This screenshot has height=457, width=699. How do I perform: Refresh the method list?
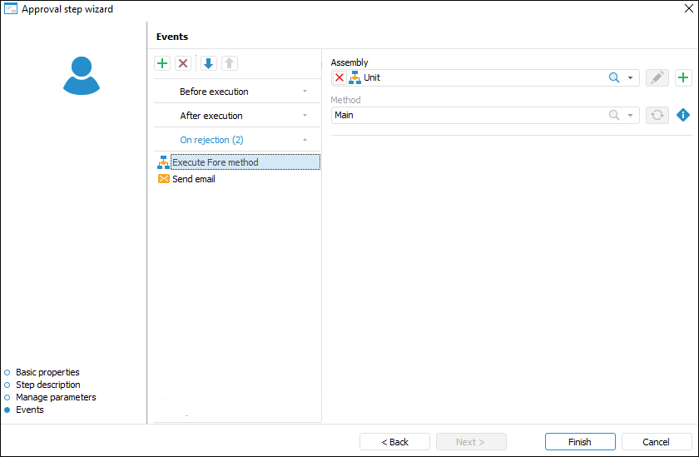[x=657, y=115]
